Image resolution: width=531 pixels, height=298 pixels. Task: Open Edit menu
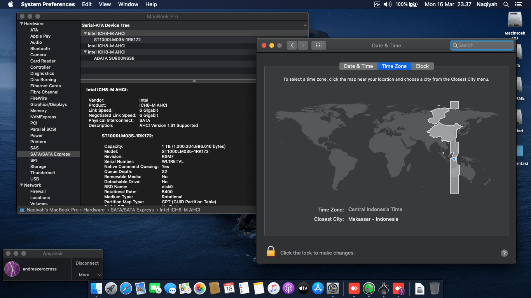87,4
